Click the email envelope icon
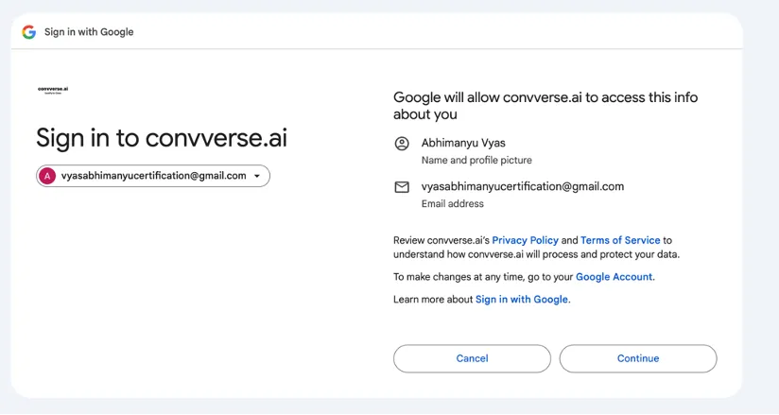 click(x=402, y=187)
